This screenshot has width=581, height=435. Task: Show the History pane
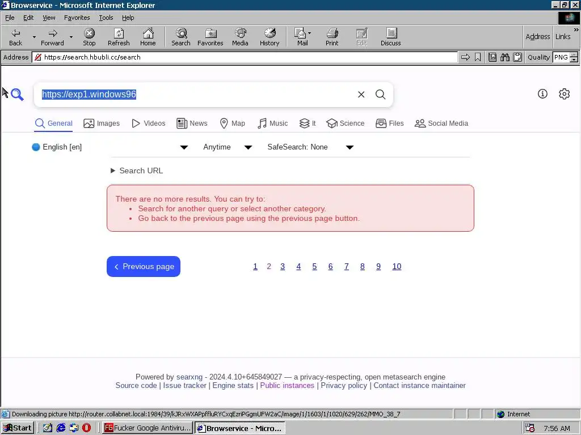[270, 37]
